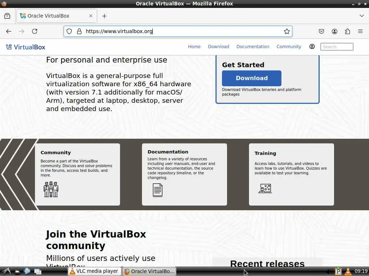Go back with the browser back arrow
The image size is (369, 276).
click(x=9, y=31)
